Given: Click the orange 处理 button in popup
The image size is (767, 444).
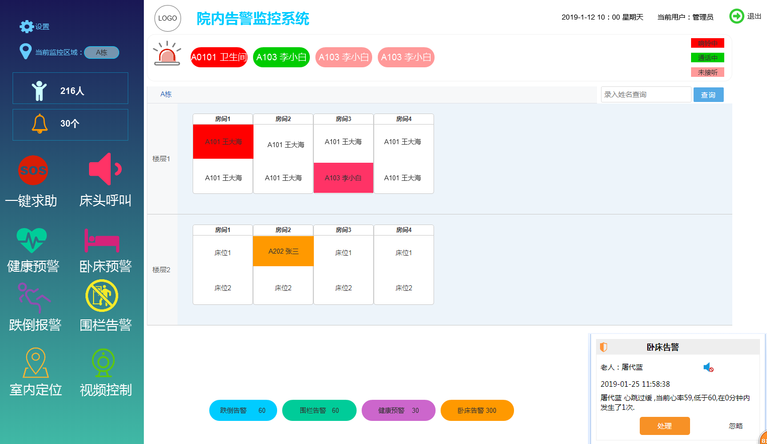Looking at the screenshot, I should click(x=664, y=426).
